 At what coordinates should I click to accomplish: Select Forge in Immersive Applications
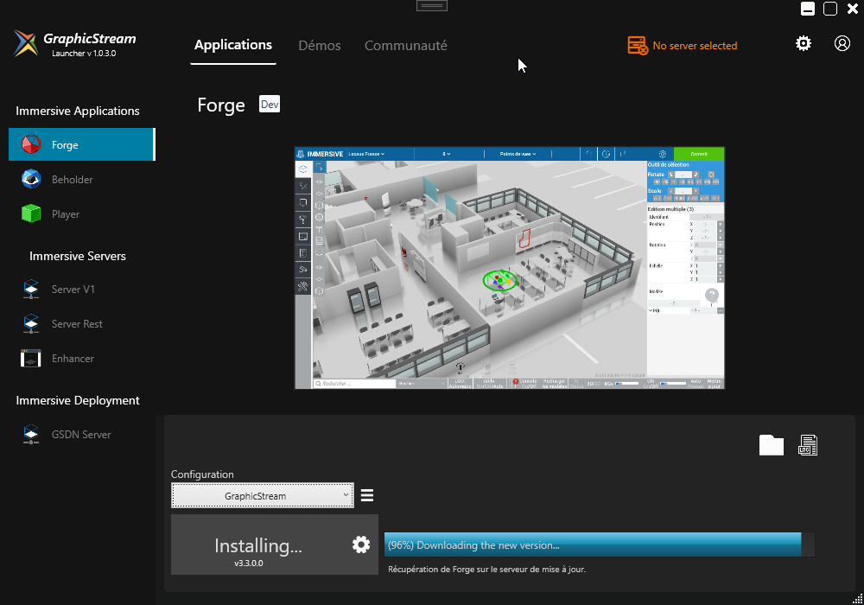pyautogui.click(x=82, y=144)
